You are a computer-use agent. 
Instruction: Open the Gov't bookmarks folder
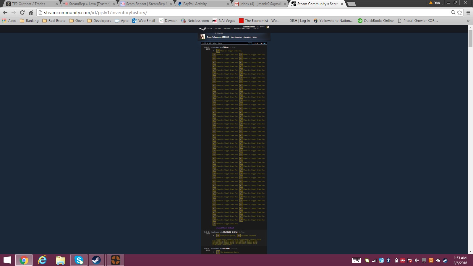pos(77,21)
